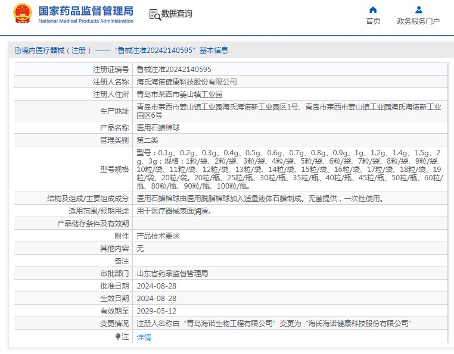Click attachment value 产品技术要求

tap(158, 236)
